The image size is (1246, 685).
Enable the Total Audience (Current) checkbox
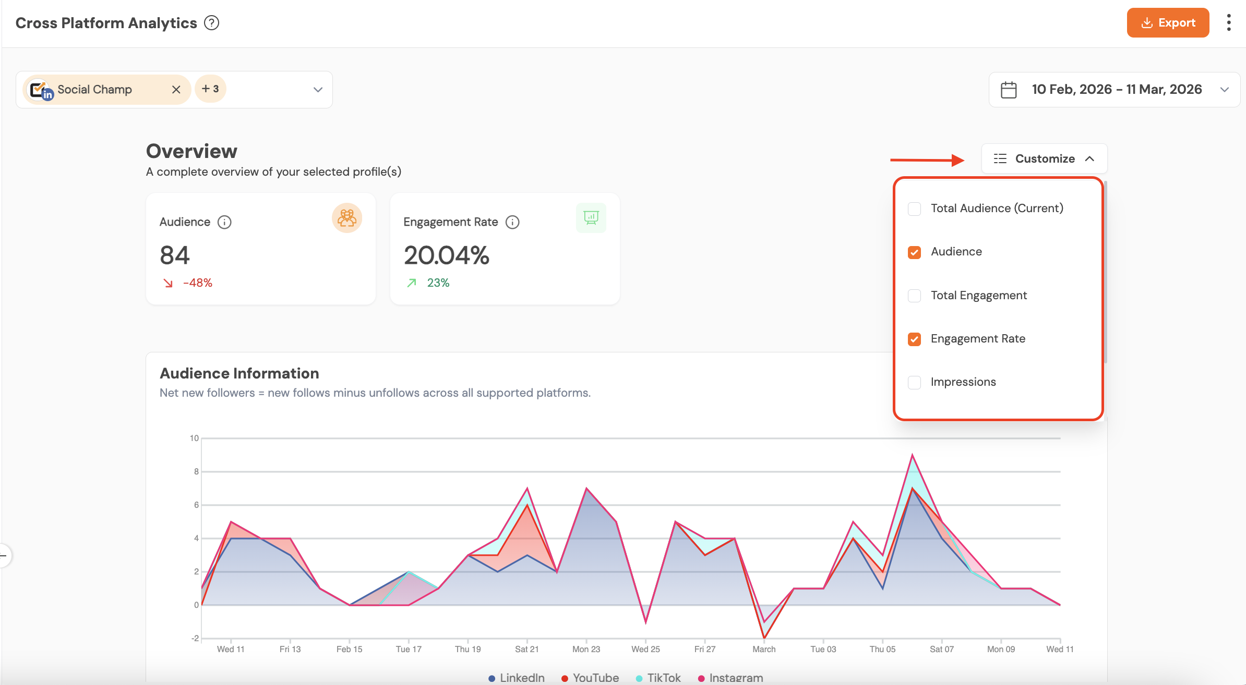click(x=914, y=209)
